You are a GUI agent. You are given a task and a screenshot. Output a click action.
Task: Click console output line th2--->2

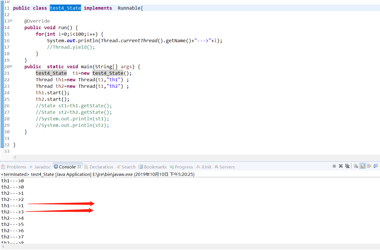[x=12, y=199]
